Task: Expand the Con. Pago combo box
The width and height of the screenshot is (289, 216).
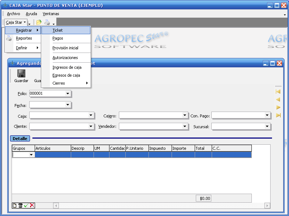Action: pyautogui.click(x=267, y=115)
